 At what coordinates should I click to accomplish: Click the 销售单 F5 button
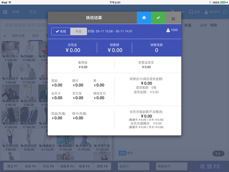click(66, 166)
